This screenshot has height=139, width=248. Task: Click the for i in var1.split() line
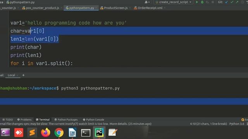(x=41, y=63)
